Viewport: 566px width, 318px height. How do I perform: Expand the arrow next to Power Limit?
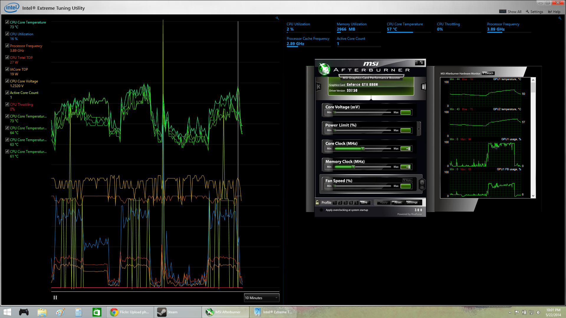419,129
